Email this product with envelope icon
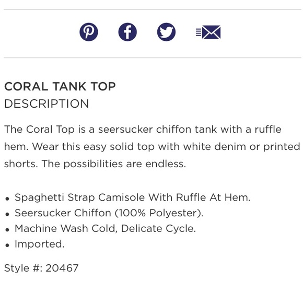Image resolution: width=303 pixels, height=303 pixels. coord(208,32)
